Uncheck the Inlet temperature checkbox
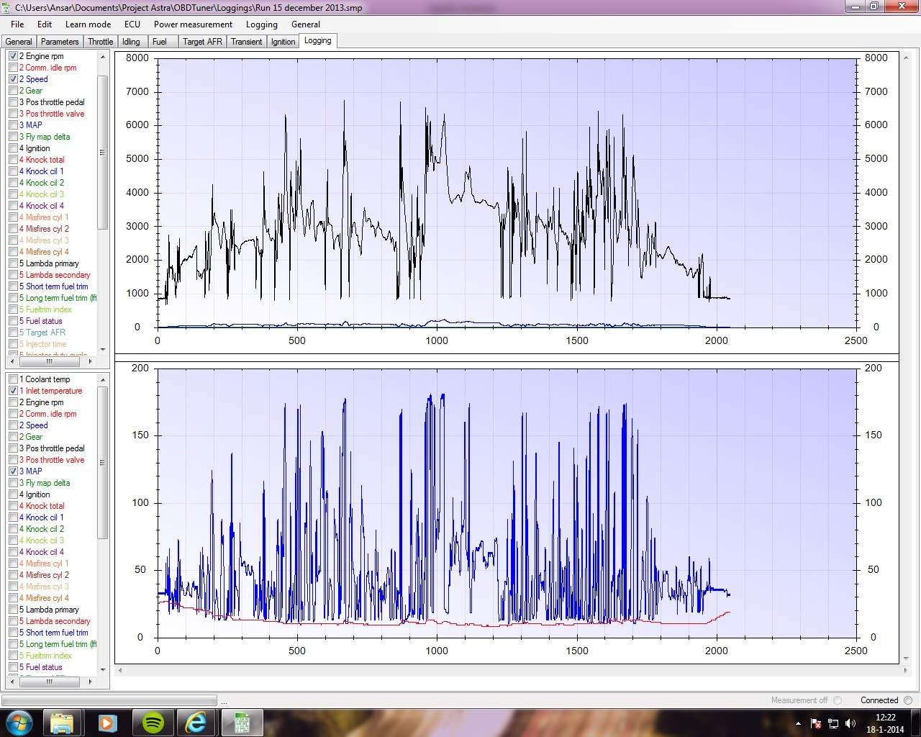The image size is (921, 737). (13, 391)
